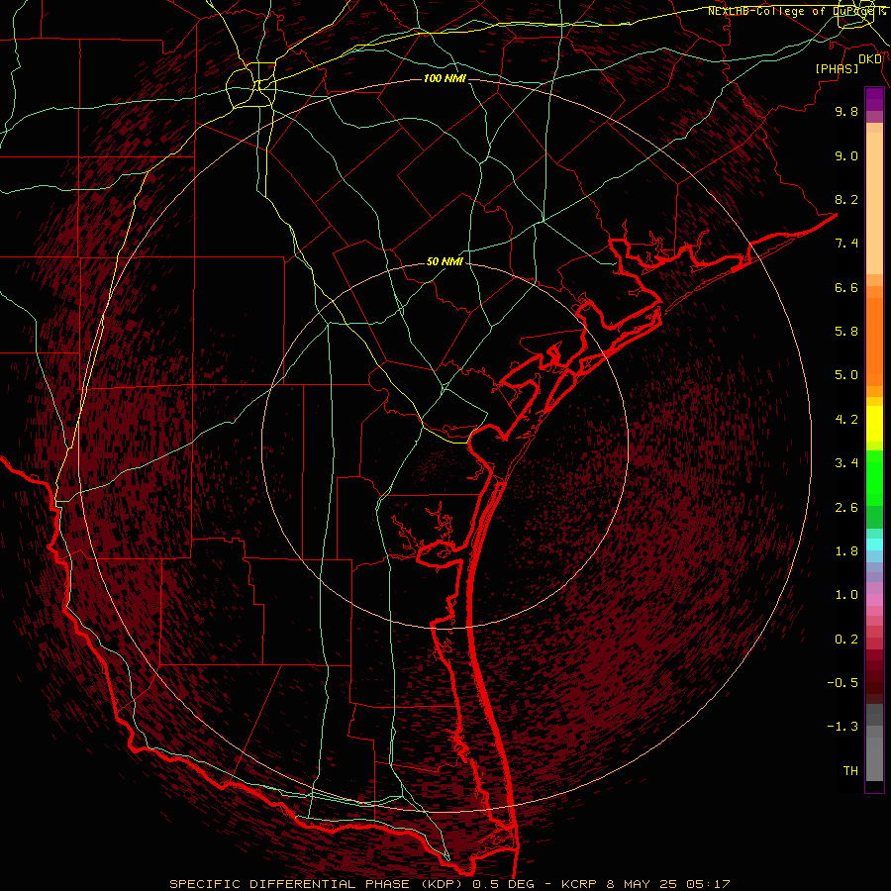Screen dimensions: 891x891
Task: Click the 1.0 scale value
Action: 846,595
